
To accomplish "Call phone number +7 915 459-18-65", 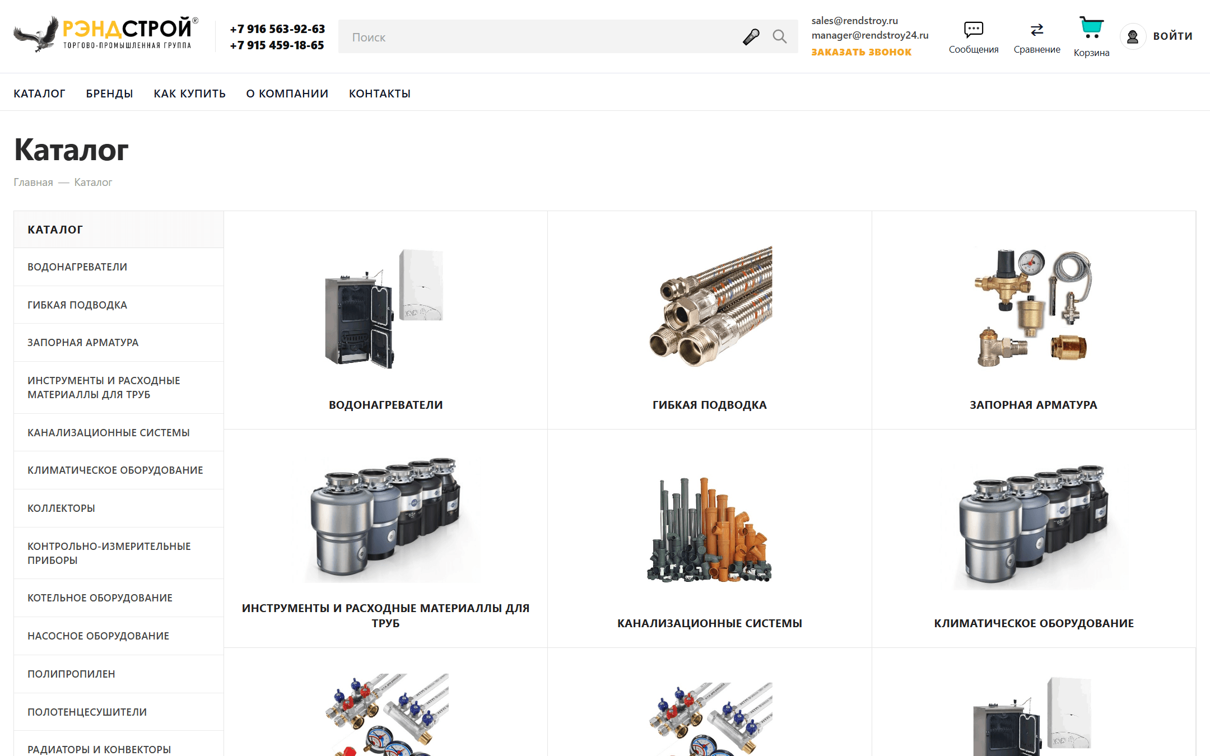I will [x=277, y=45].
